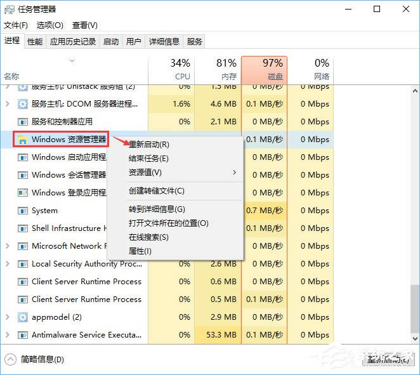420x375 pixels.
Task: Switch to the 用户 tab
Action: [134, 41]
